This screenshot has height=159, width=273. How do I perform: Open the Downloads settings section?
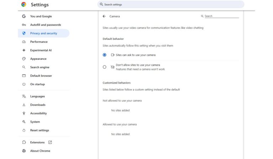38,105
